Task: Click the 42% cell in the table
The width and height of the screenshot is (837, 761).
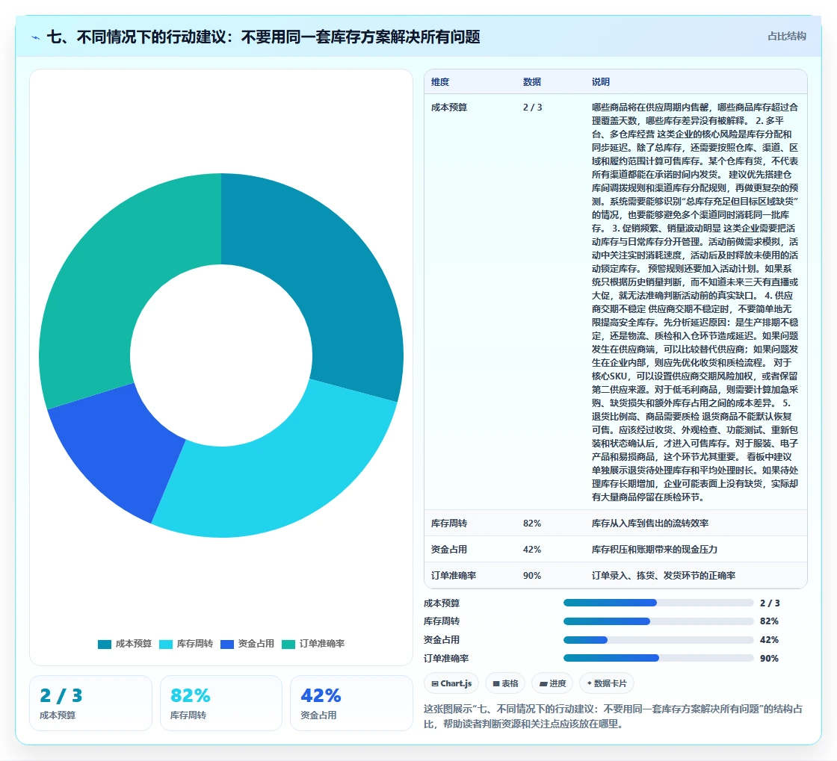Action: point(532,550)
